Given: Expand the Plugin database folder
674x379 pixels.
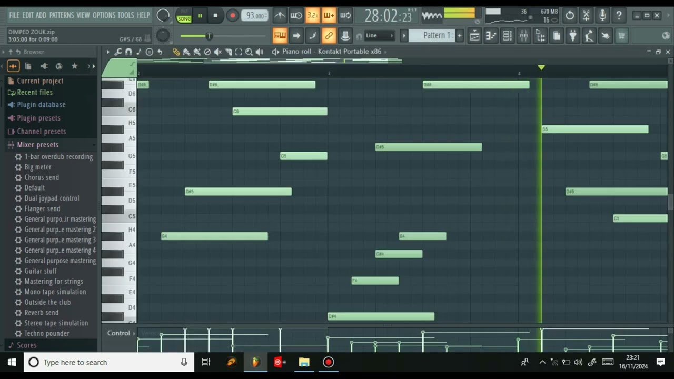Looking at the screenshot, I should pos(41,105).
